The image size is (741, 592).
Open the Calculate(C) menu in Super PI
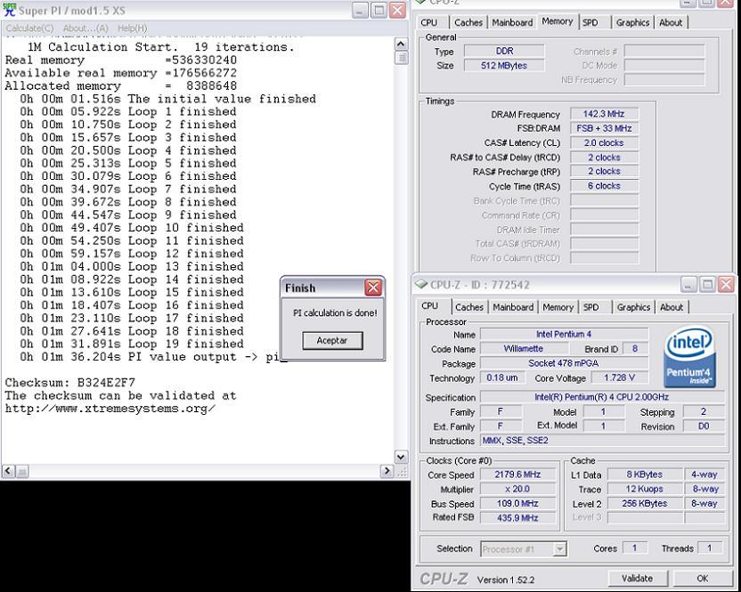pyautogui.click(x=29, y=28)
